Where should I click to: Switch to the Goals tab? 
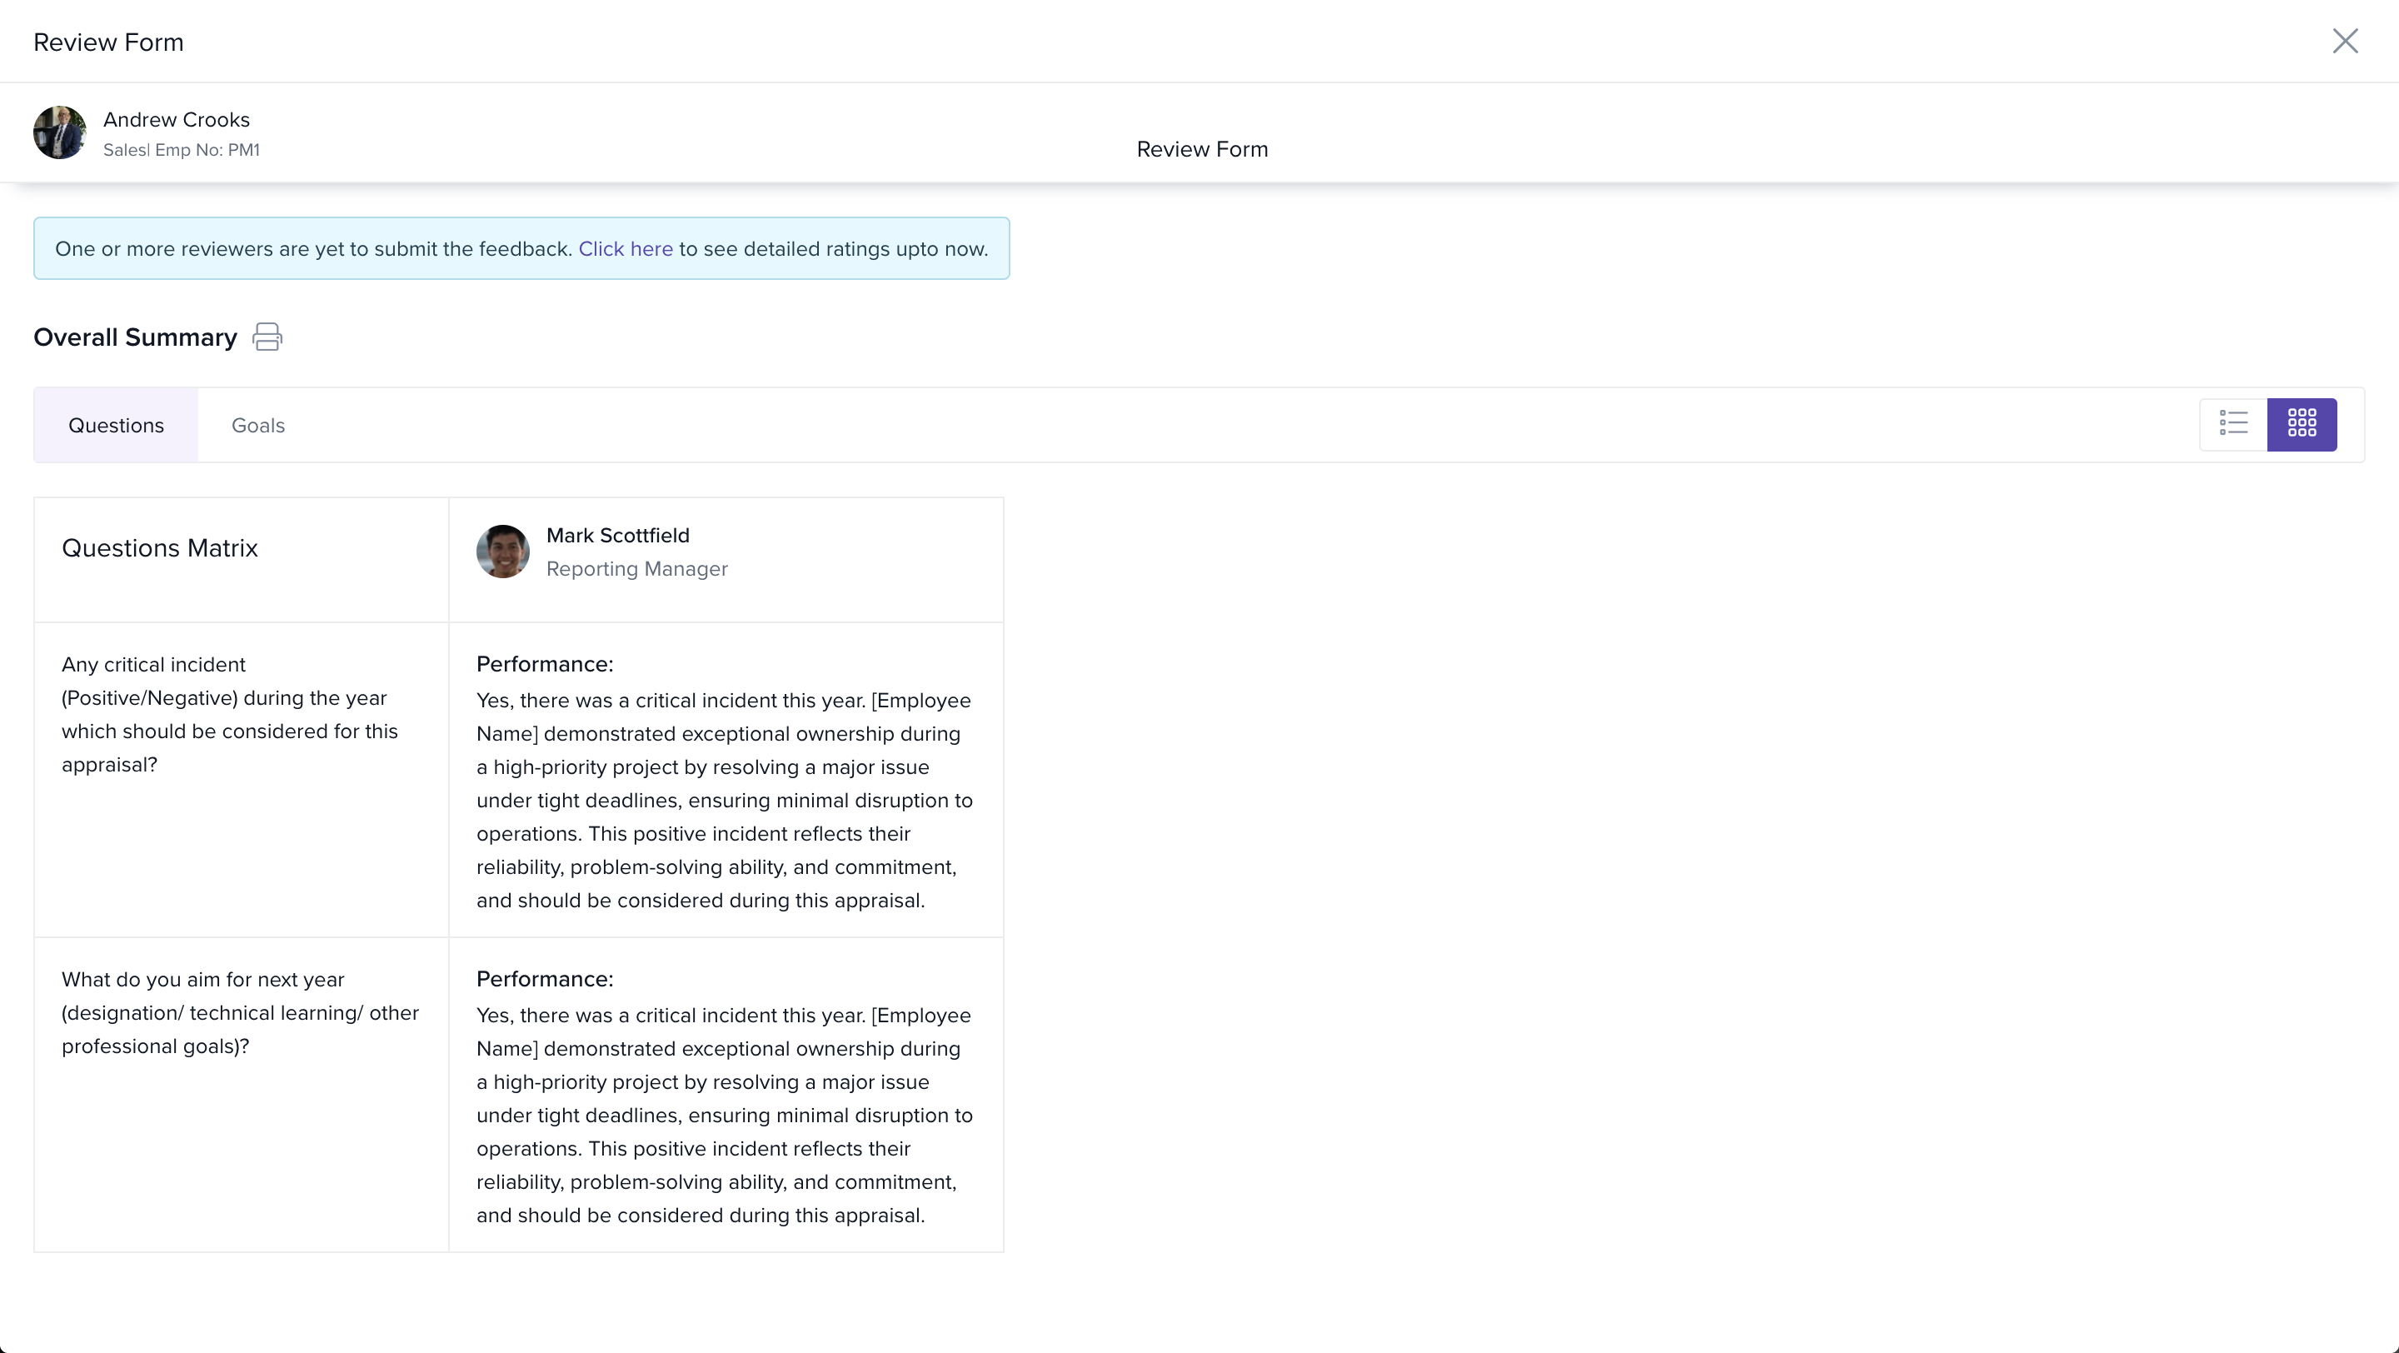point(258,426)
